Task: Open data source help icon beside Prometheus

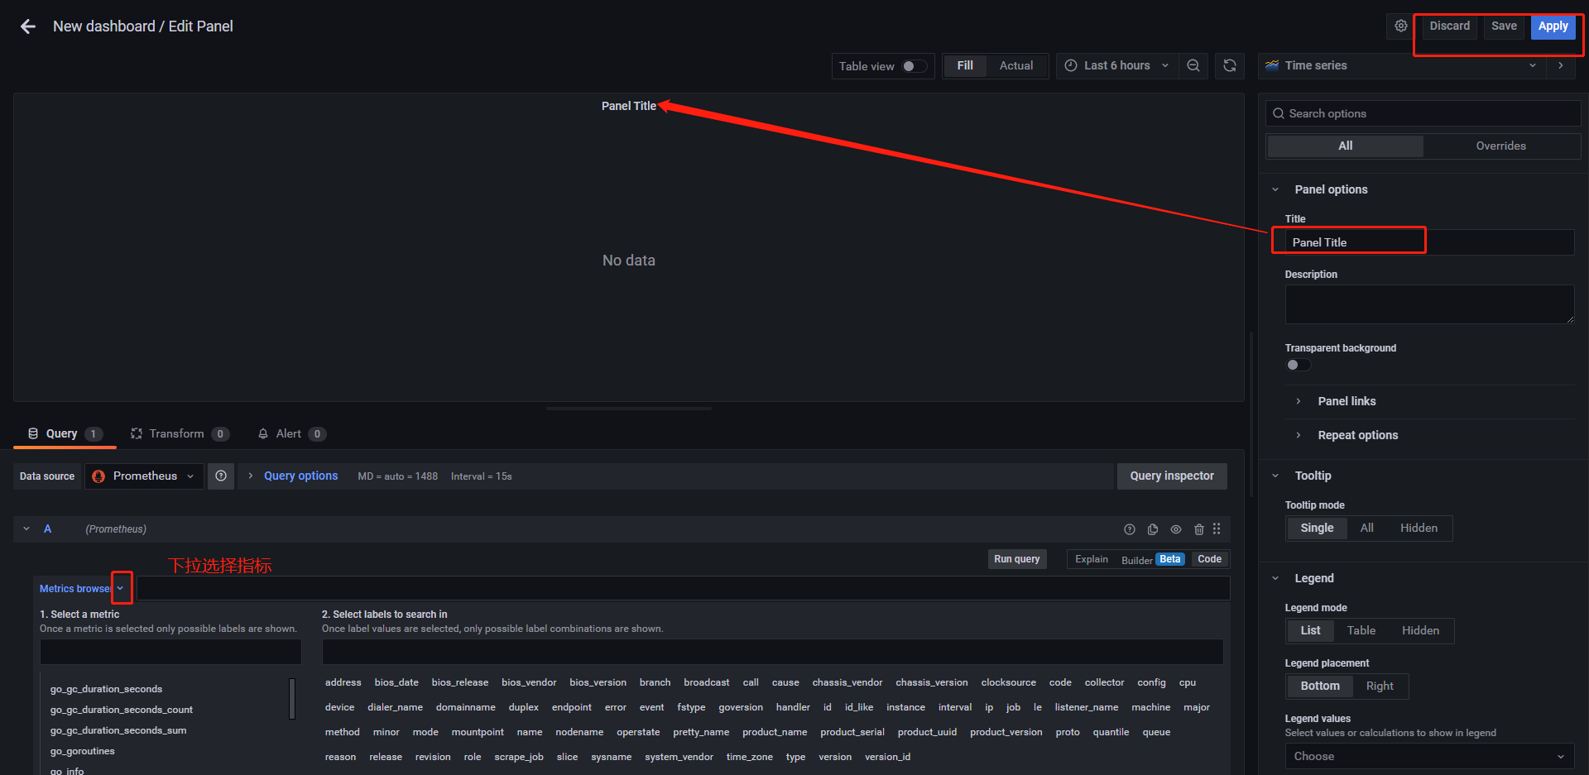Action: tap(221, 476)
